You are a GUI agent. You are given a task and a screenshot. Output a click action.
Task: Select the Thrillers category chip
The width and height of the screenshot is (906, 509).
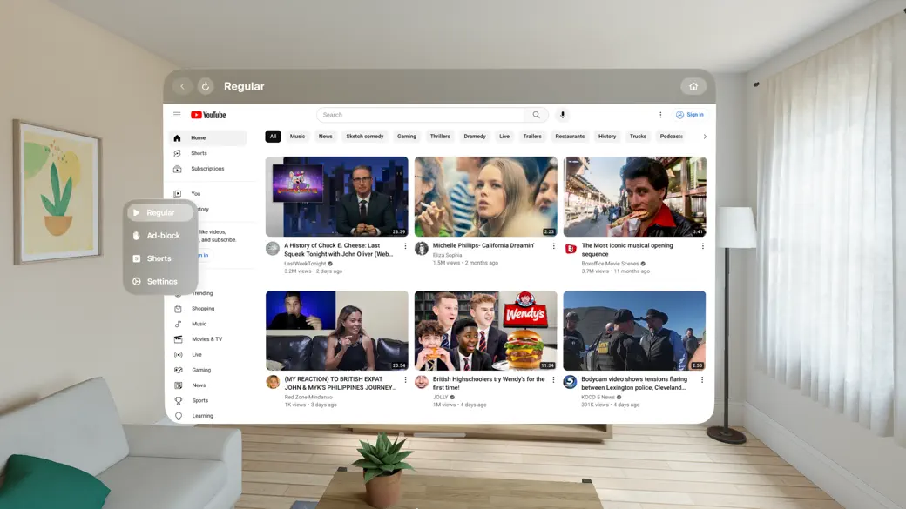pyautogui.click(x=440, y=137)
